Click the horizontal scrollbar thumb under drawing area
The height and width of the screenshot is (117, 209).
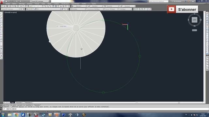pyautogui.click(x=179, y=103)
